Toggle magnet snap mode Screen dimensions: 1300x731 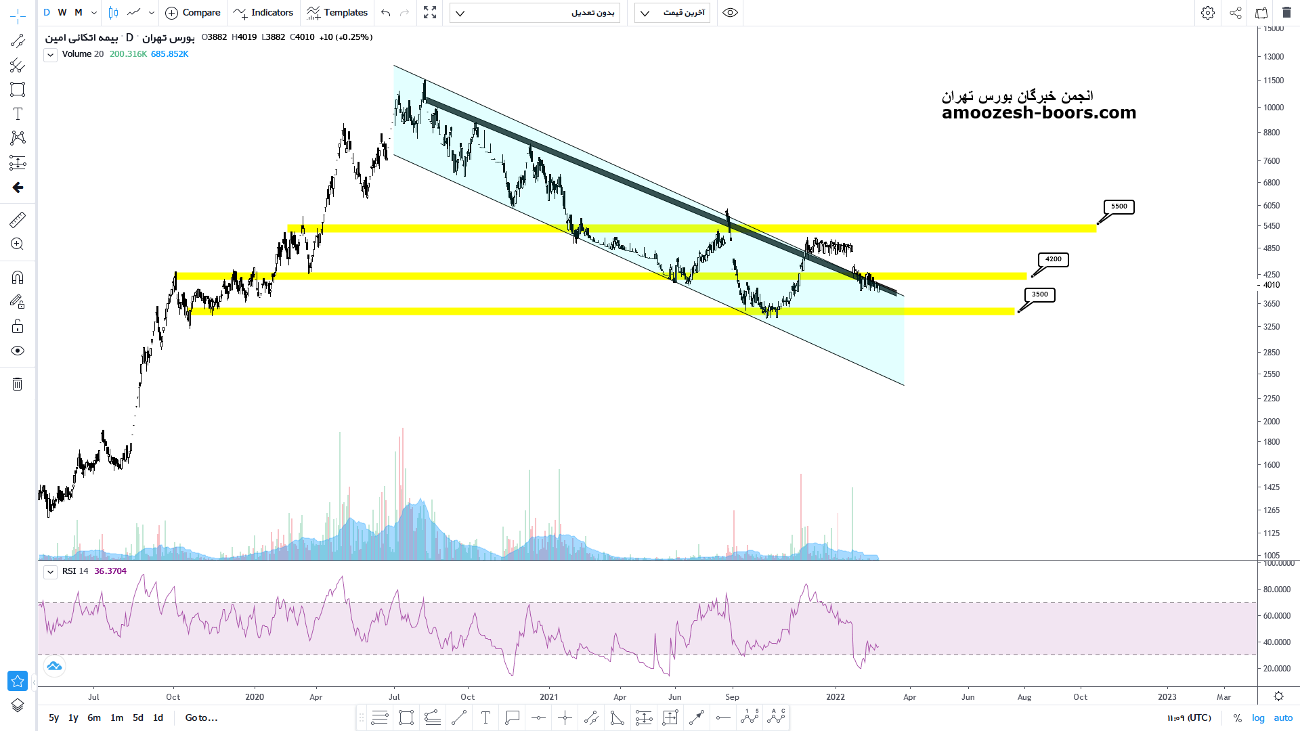18,278
